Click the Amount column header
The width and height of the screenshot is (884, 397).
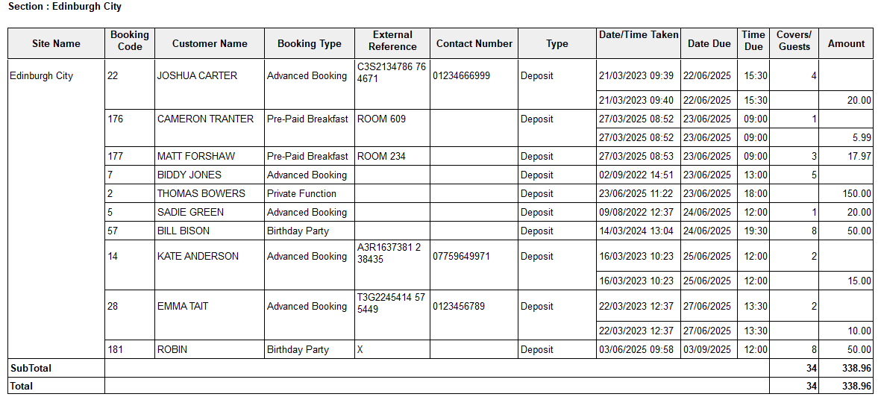[x=846, y=43]
